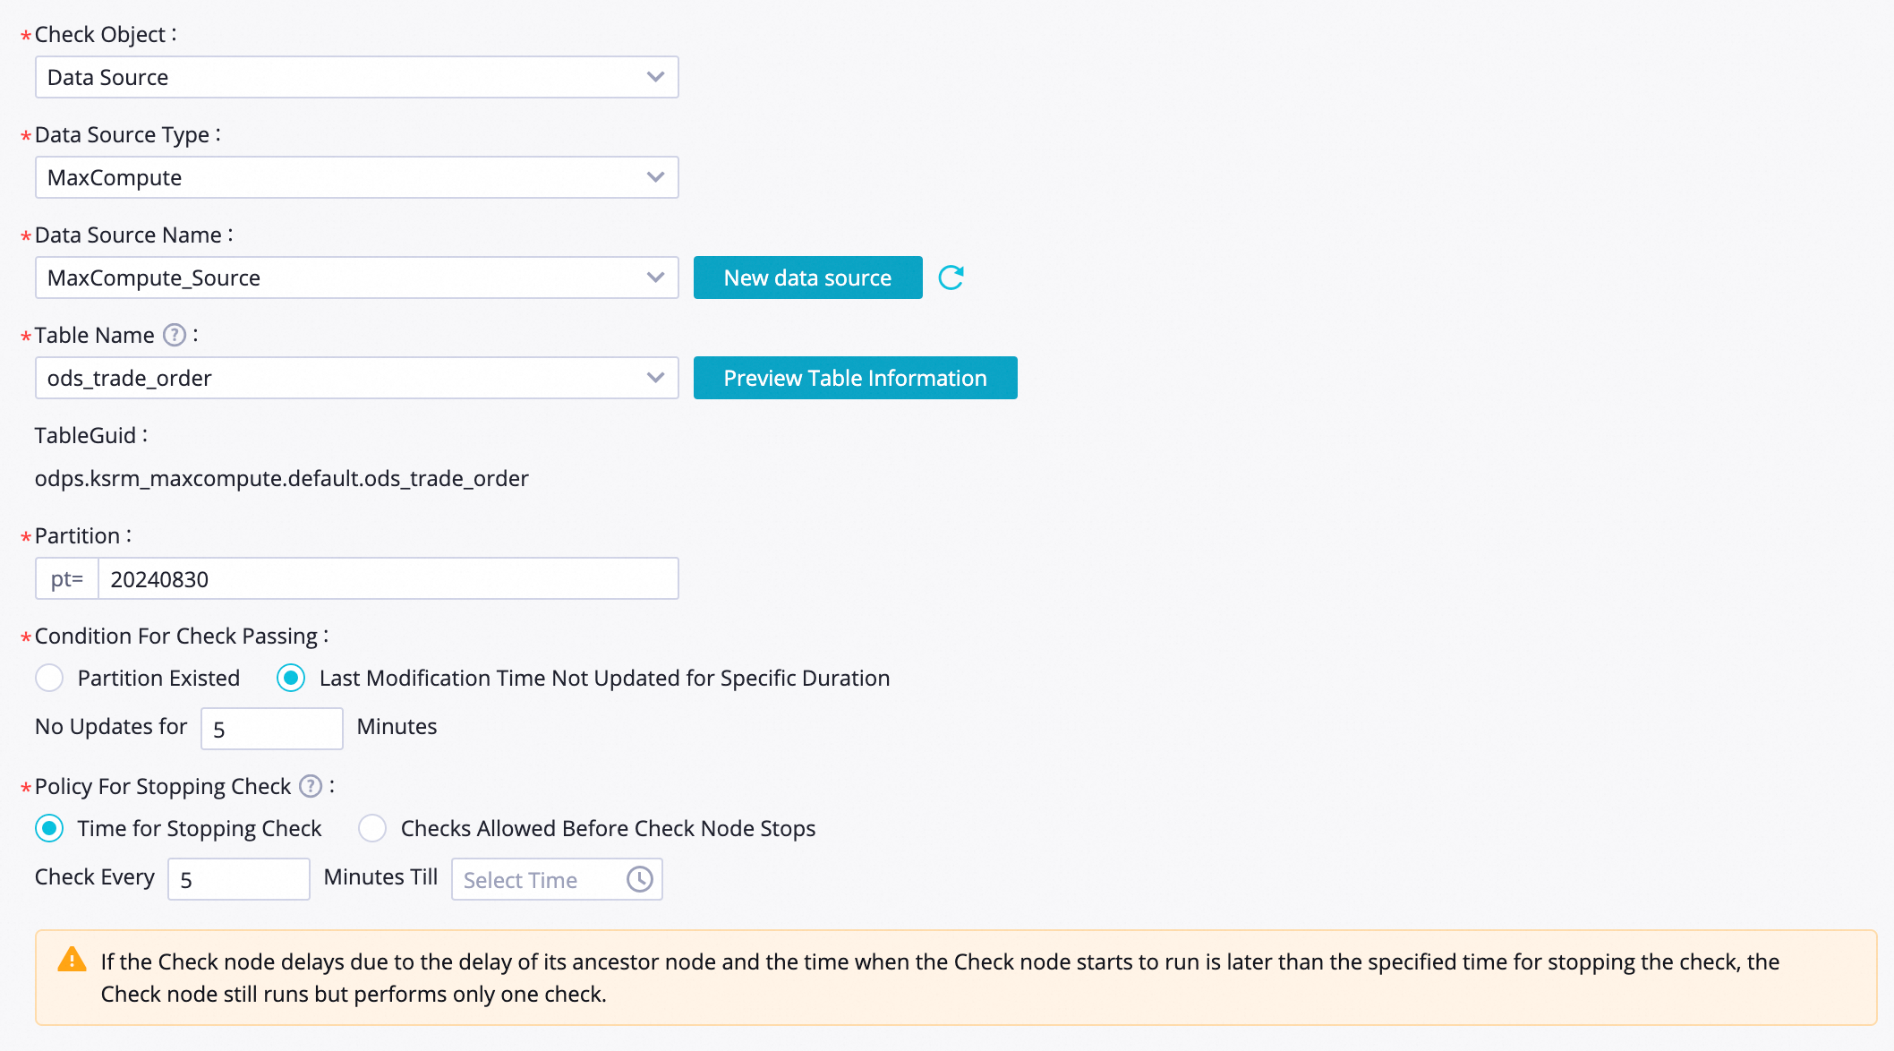Refresh the data source list
The image size is (1894, 1051).
[x=951, y=278]
